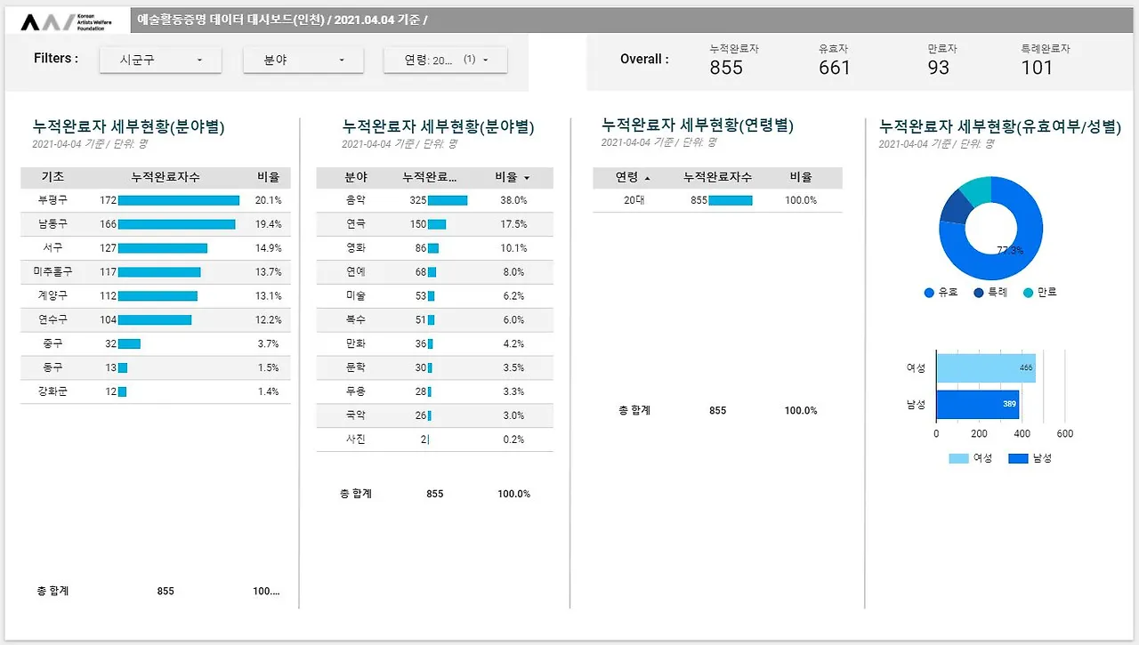Click the 특례완료자 value 101
The height and width of the screenshot is (645, 1139).
pyautogui.click(x=1037, y=68)
